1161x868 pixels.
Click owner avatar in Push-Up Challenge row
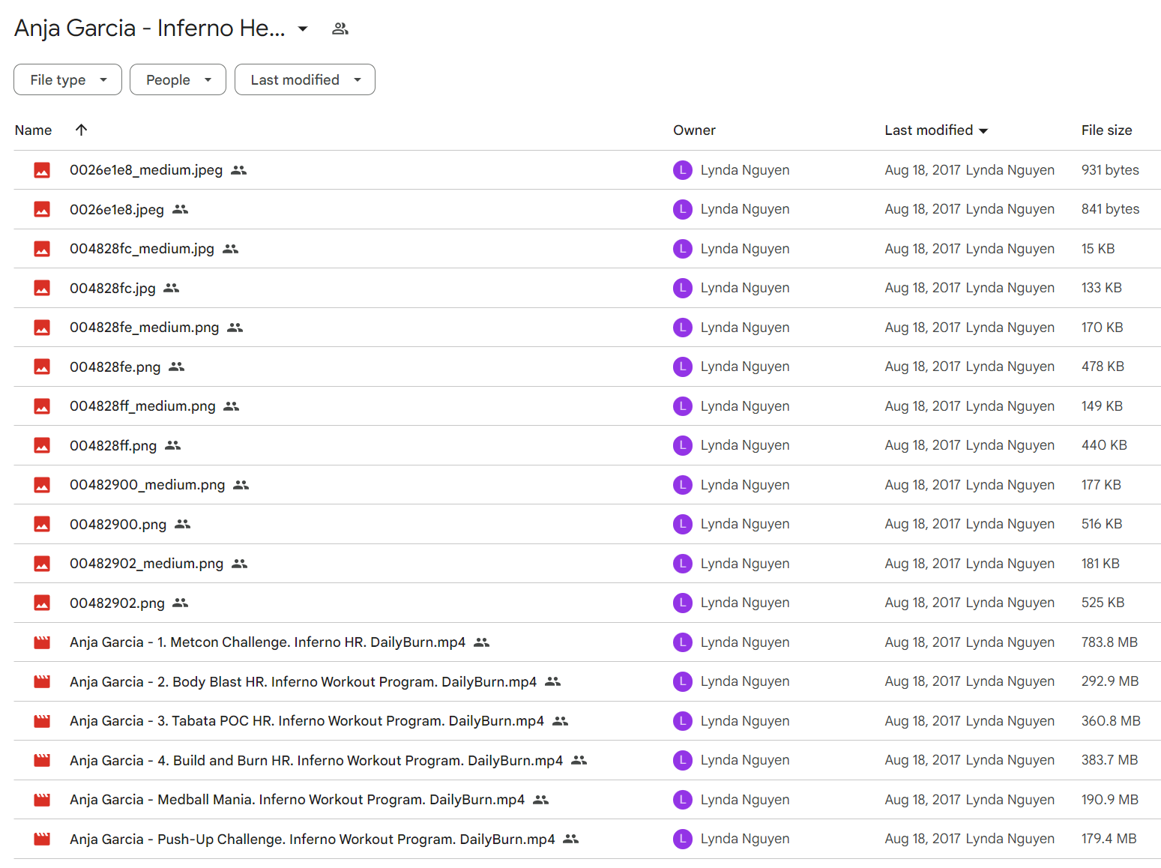[x=683, y=839]
